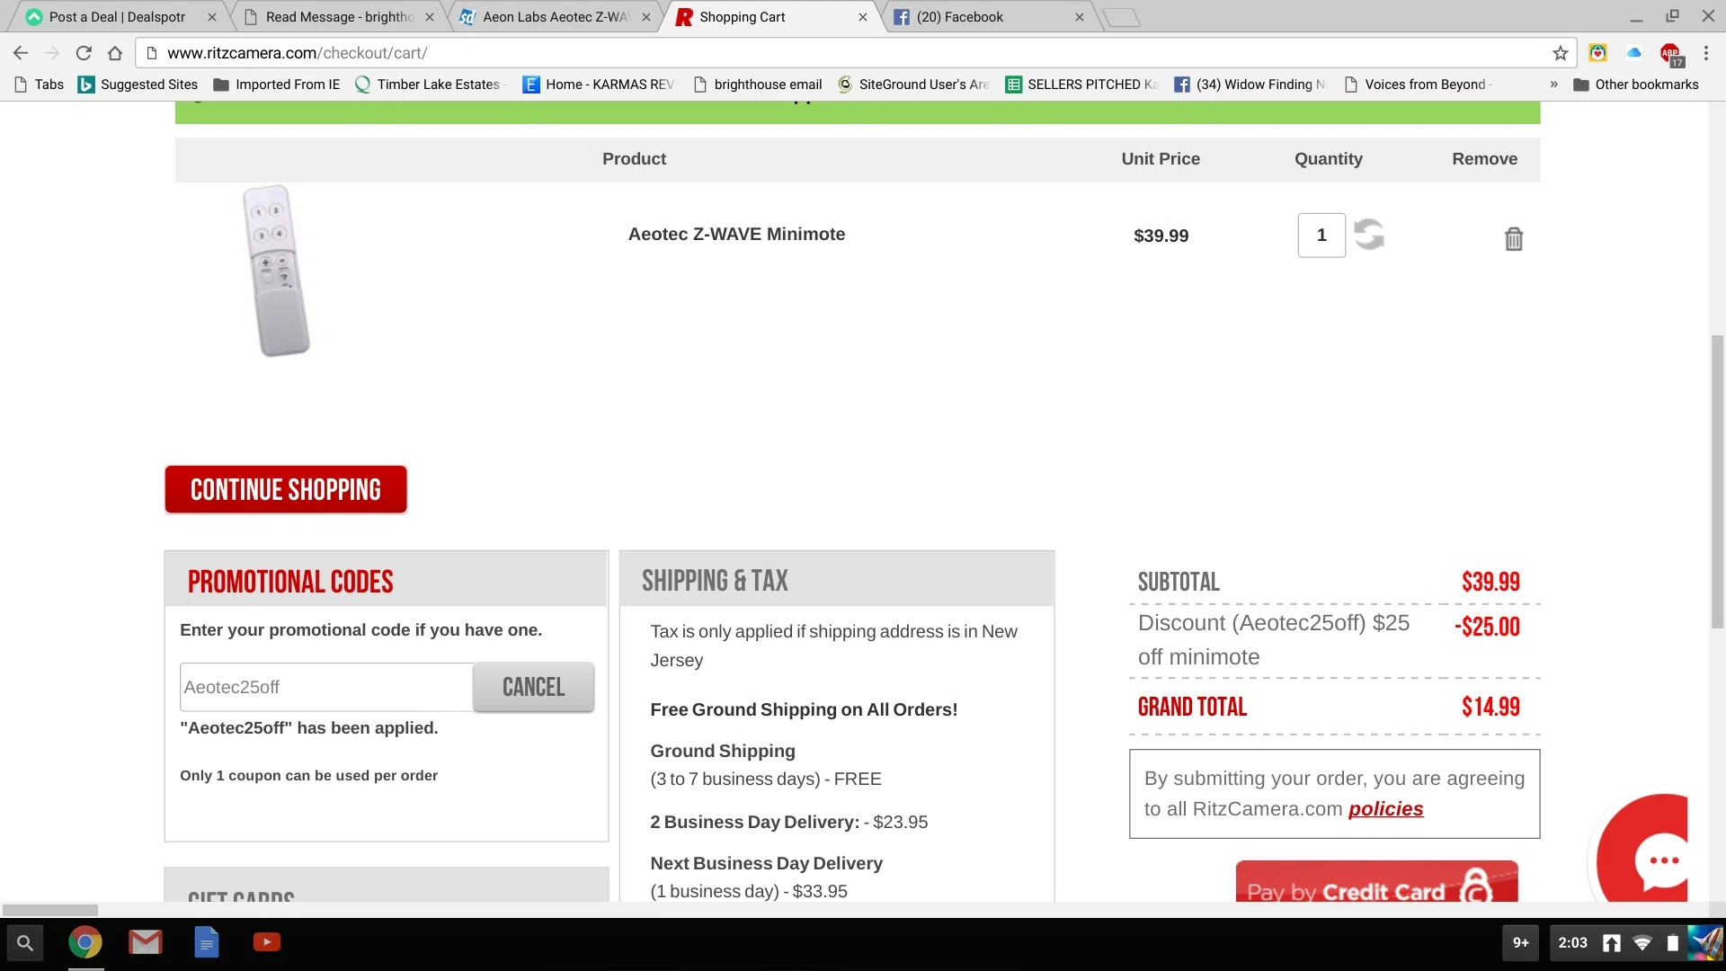This screenshot has width=1726, height=971.
Task: Open the notification counter showing 9+
Action: (1521, 943)
